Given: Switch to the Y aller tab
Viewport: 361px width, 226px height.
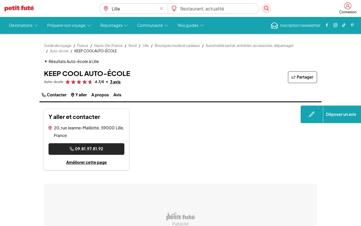Looking at the screenshot, I should [x=79, y=95].
